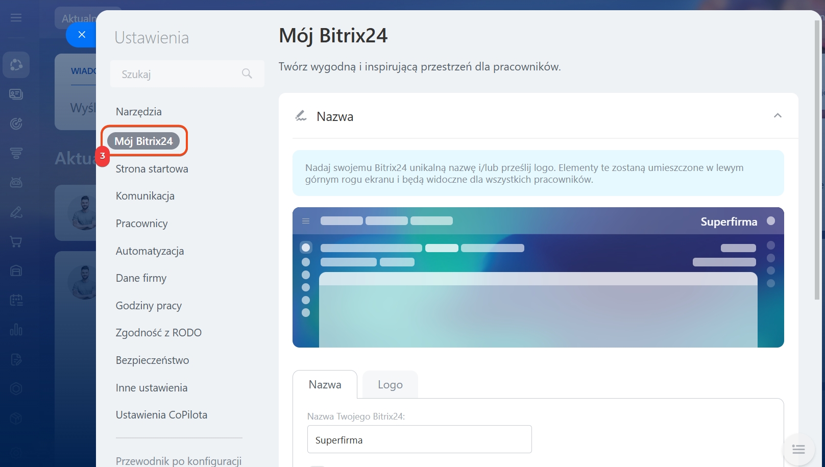Screen dimensions: 825x467
Task: Open the floating list button bottom right
Action: pos(798,449)
